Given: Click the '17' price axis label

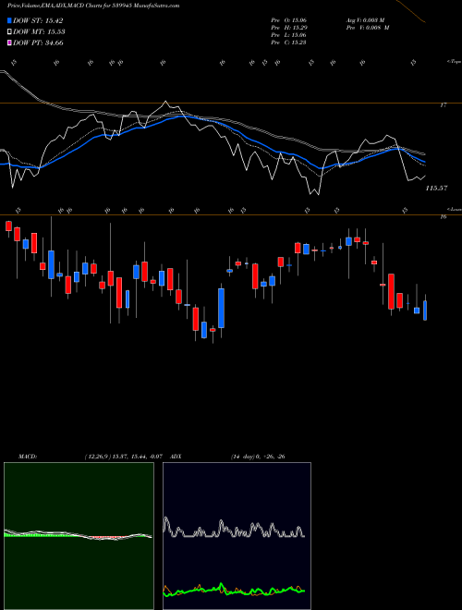Looking at the screenshot, I should click(444, 105).
